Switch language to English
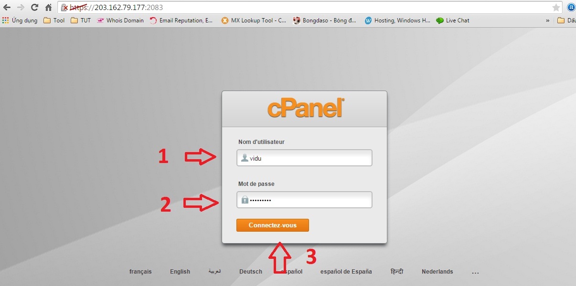Screen dimensions: 576x286 pos(180,272)
